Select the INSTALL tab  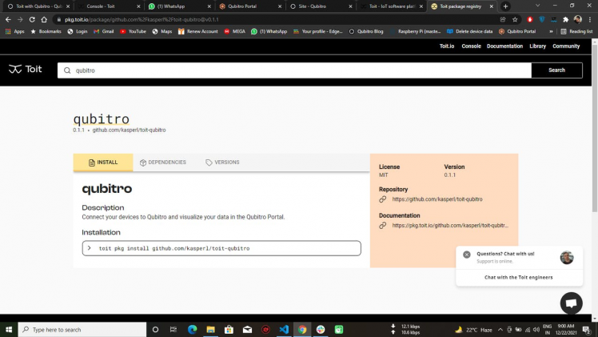(103, 162)
